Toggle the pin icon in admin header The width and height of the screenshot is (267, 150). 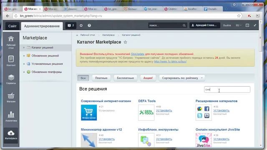coord(255,25)
